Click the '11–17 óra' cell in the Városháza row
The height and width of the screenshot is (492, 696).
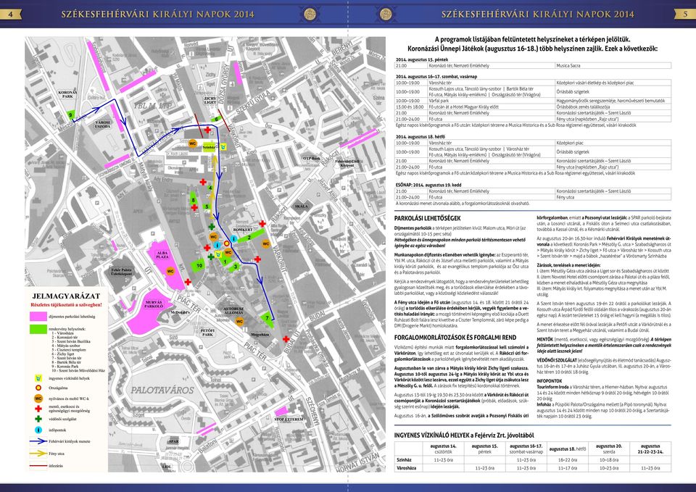pyautogui.click(x=567, y=468)
